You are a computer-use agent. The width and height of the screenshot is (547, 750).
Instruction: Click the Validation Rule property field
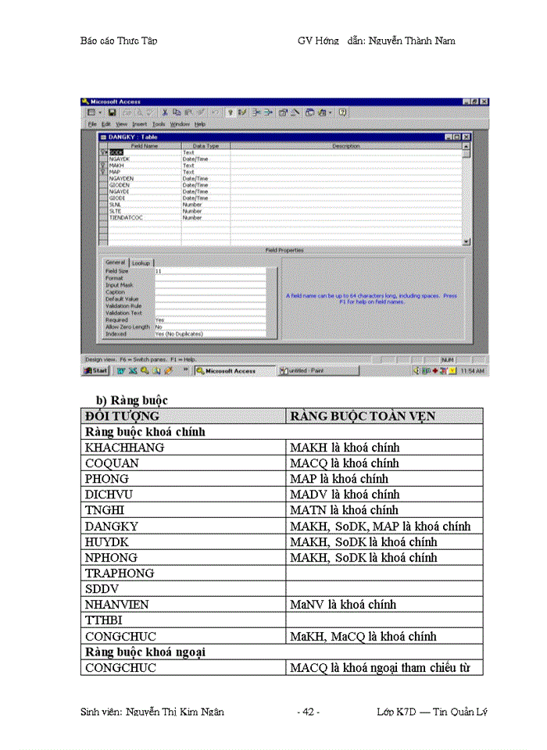pyautogui.click(x=210, y=306)
